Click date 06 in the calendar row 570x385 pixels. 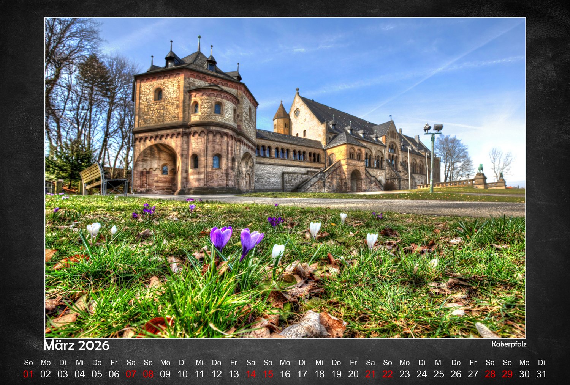pos(114,374)
